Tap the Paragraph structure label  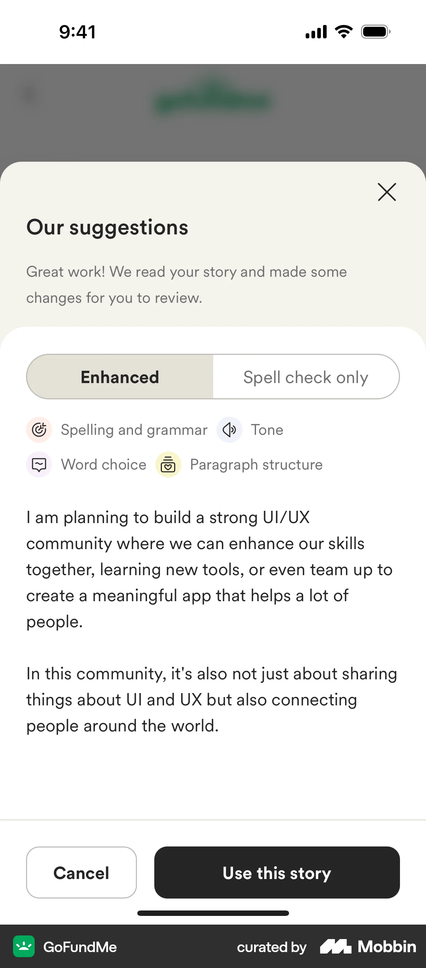coord(256,464)
